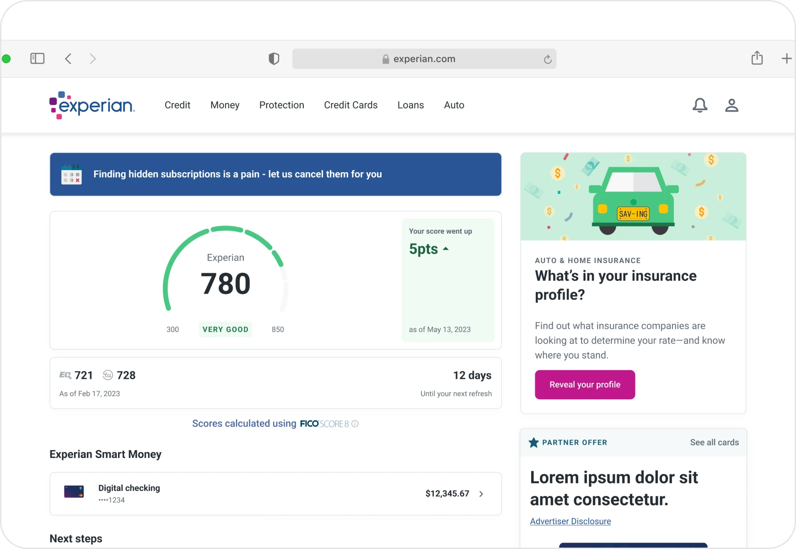Open the Credit menu

pos(177,105)
